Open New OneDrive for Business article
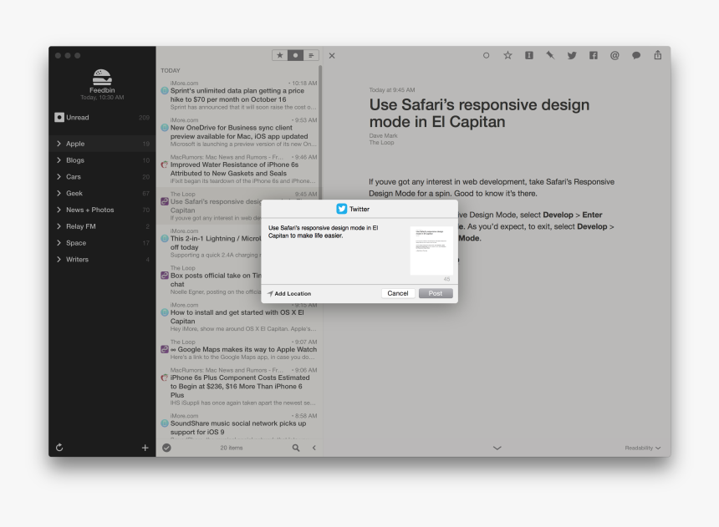This screenshot has width=719, height=527. click(x=238, y=132)
